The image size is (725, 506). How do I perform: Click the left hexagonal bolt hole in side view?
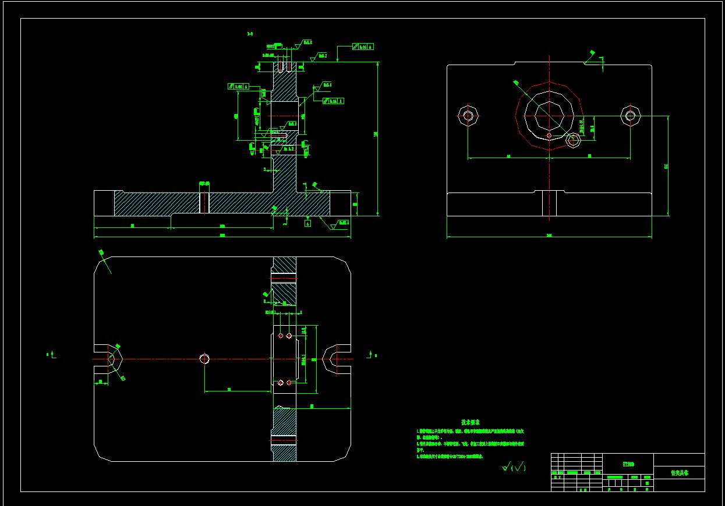468,116
